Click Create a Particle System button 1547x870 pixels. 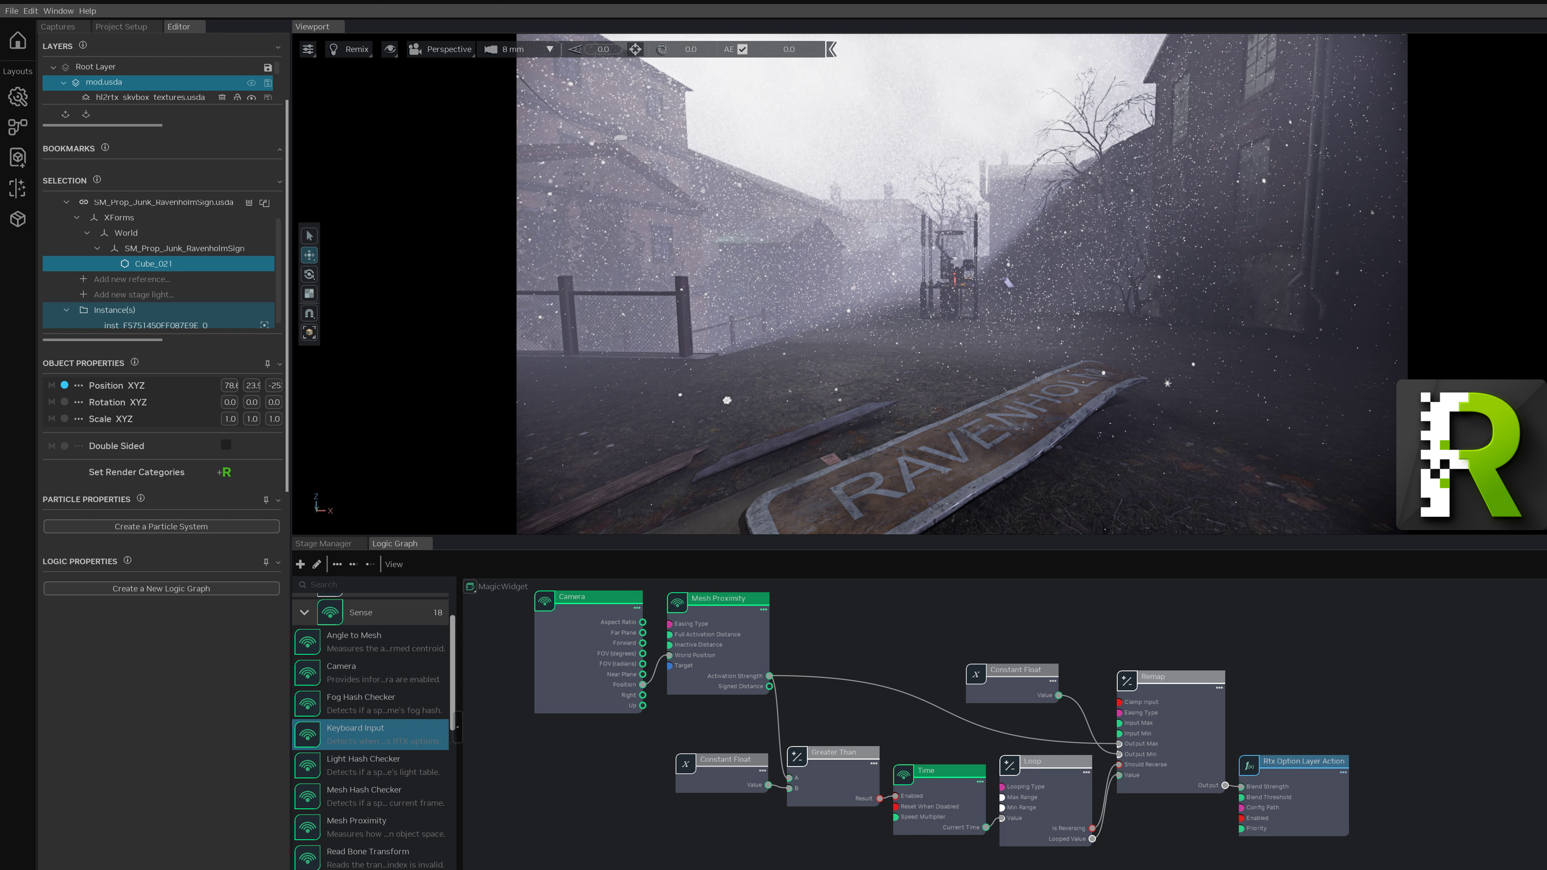pos(161,526)
